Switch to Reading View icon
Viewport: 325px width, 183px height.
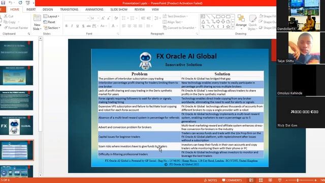click(270, 180)
